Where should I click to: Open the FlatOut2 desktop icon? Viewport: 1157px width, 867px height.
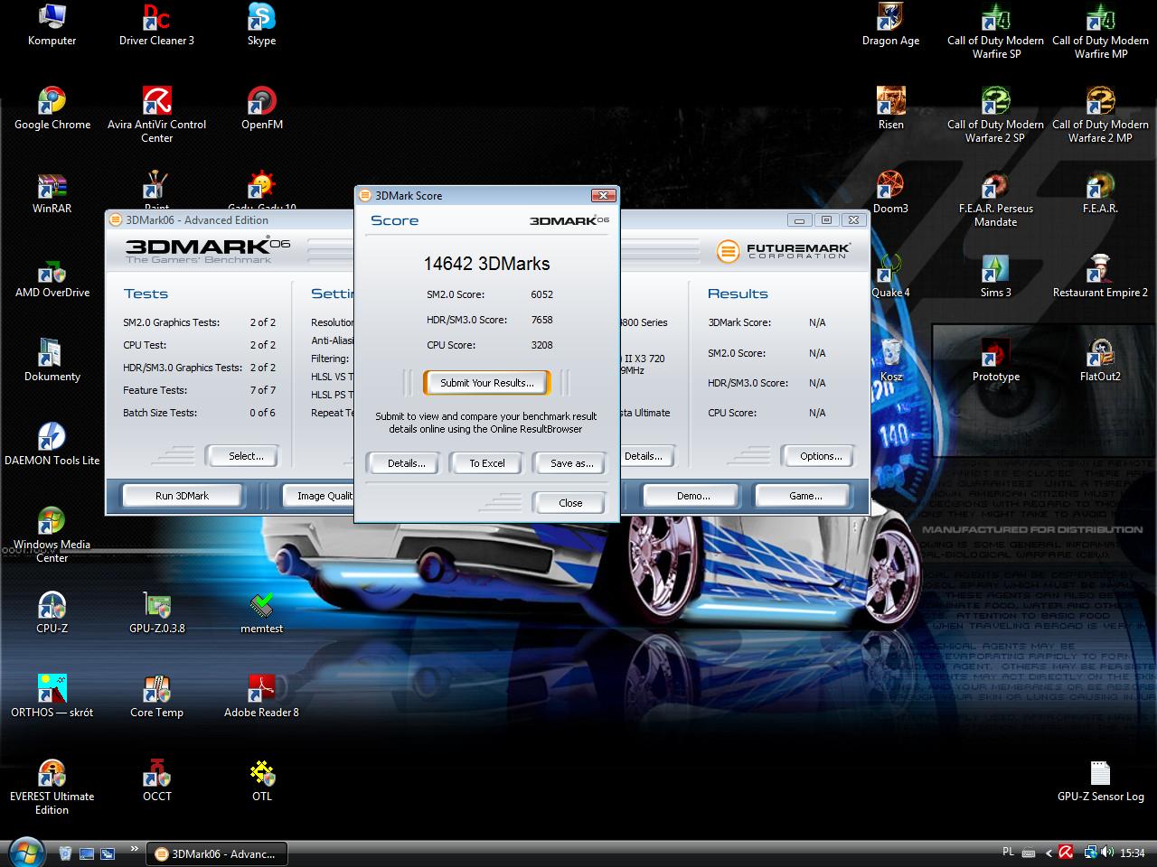tap(1100, 360)
